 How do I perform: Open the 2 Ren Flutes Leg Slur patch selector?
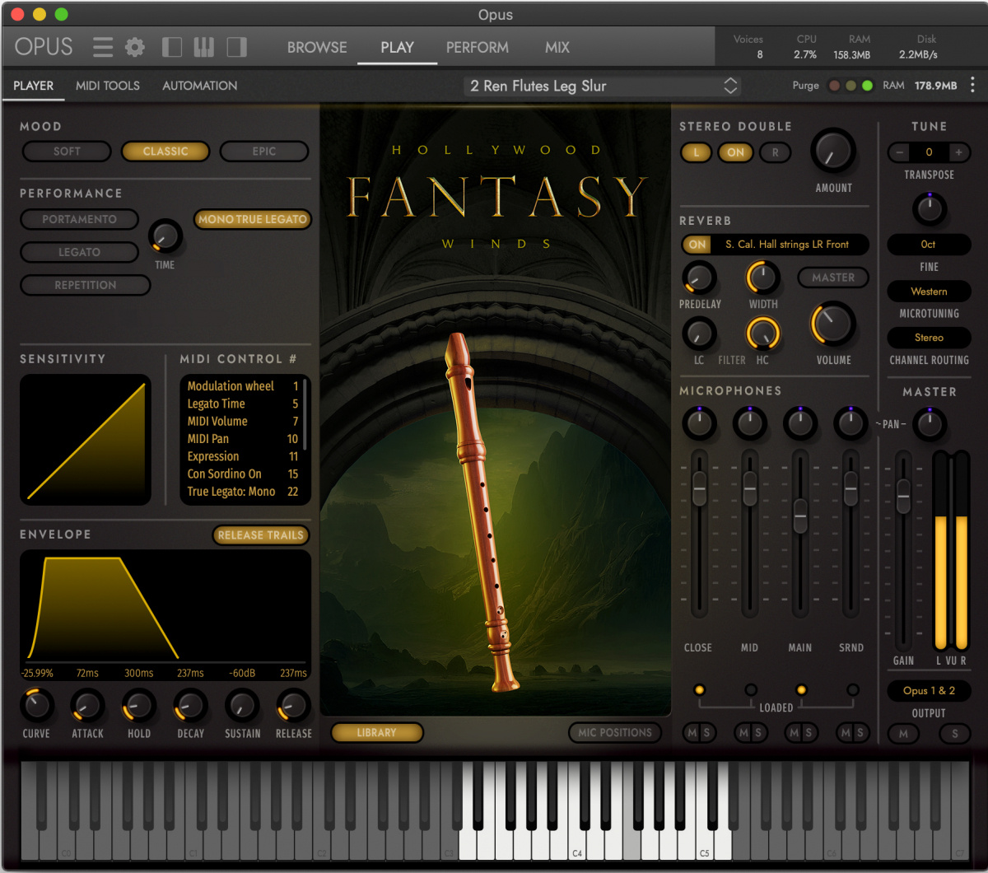pos(602,85)
